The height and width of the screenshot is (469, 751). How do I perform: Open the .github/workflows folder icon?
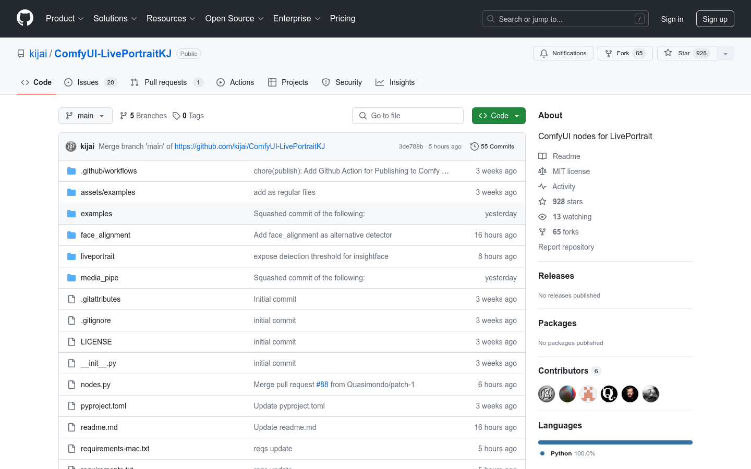point(71,171)
